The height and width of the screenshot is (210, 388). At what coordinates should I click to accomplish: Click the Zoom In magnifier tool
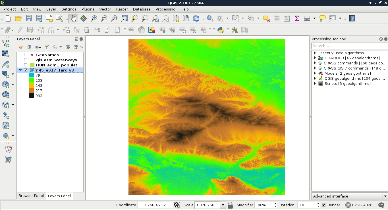(x=94, y=18)
